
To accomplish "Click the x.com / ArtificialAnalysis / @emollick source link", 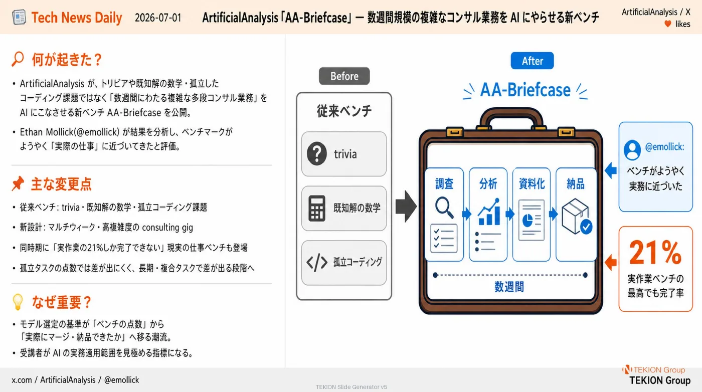I will (x=76, y=379).
